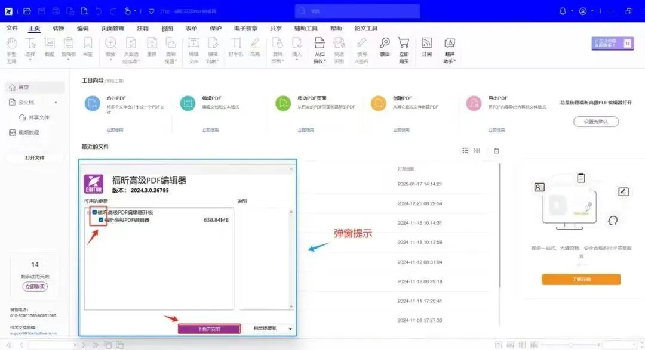Click the notification bell icon
645x350 pixels.
point(563,11)
